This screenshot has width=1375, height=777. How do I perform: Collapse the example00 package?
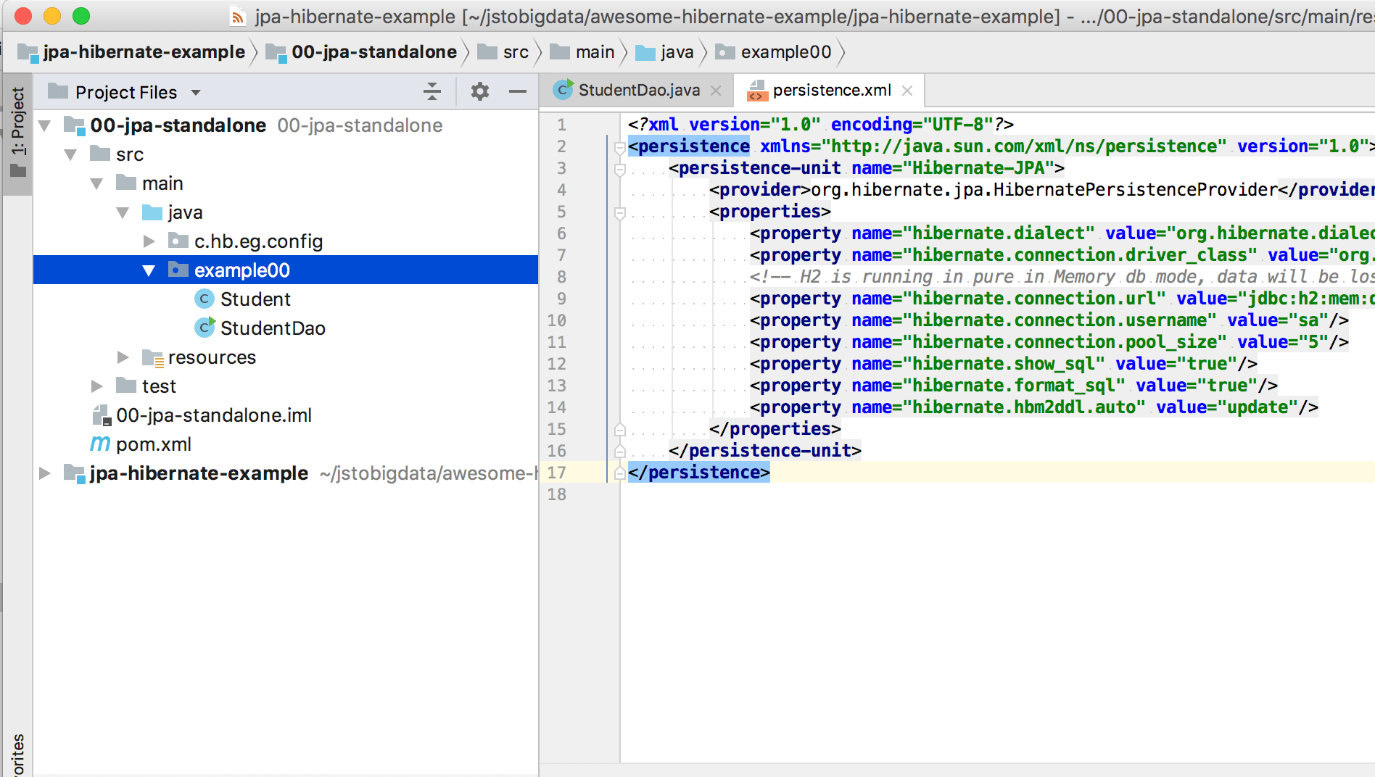[x=149, y=270]
